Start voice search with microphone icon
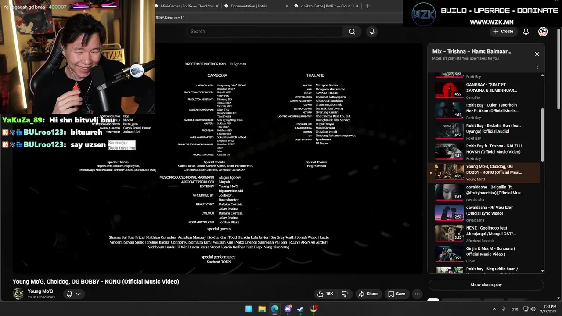Viewport: 562px width, 316px height. [x=372, y=32]
